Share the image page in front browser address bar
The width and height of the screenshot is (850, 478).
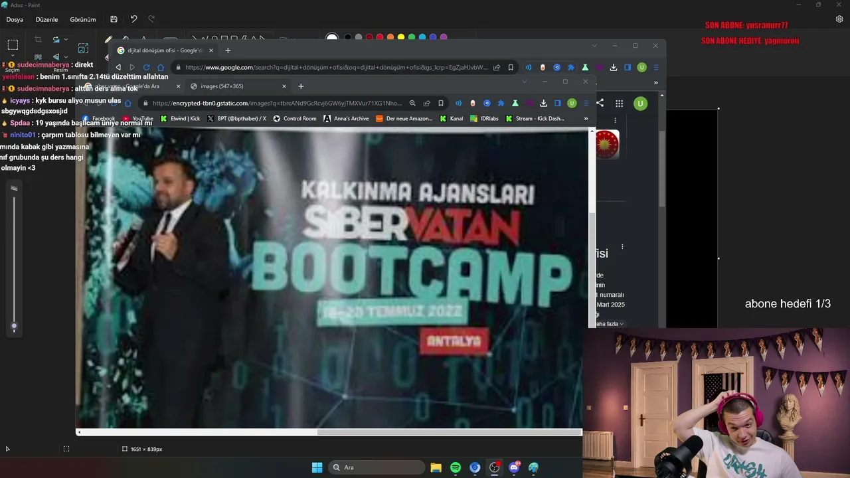[x=426, y=103]
